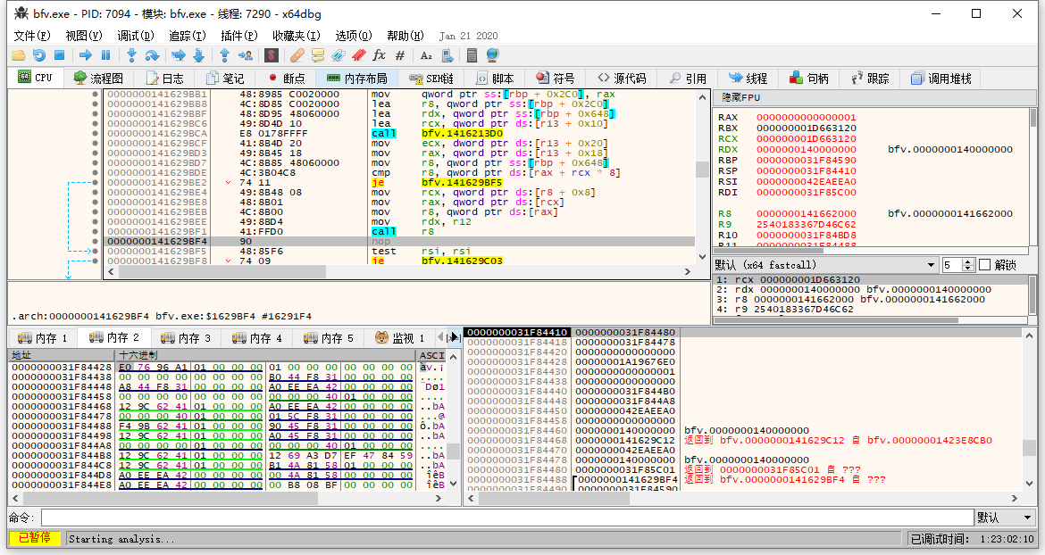
Task: Click the 隐藏FPU button
Action: [740, 97]
